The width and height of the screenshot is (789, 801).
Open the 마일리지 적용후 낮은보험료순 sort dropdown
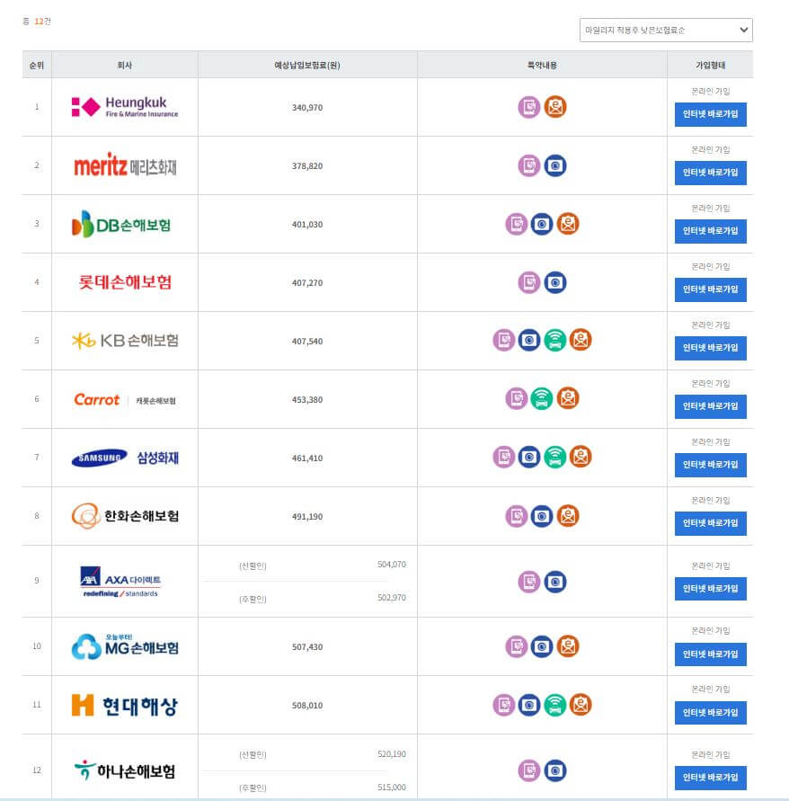tap(665, 30)
